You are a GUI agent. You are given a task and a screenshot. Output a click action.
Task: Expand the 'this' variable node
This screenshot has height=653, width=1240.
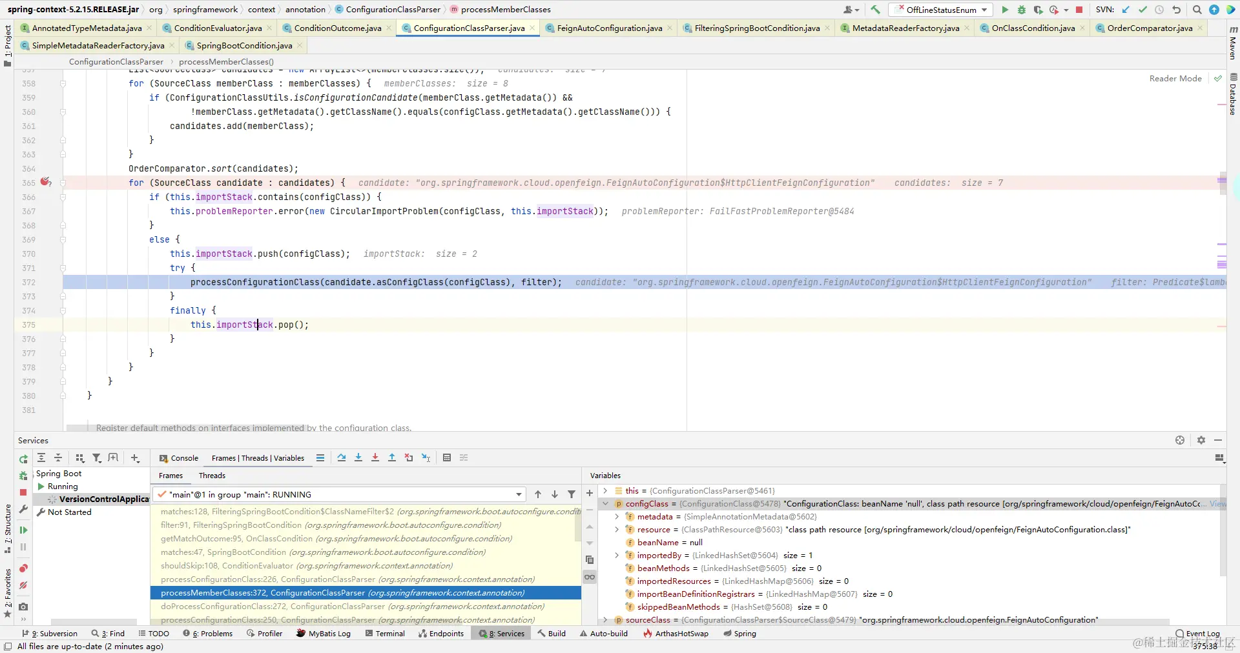tap(605, 490)
